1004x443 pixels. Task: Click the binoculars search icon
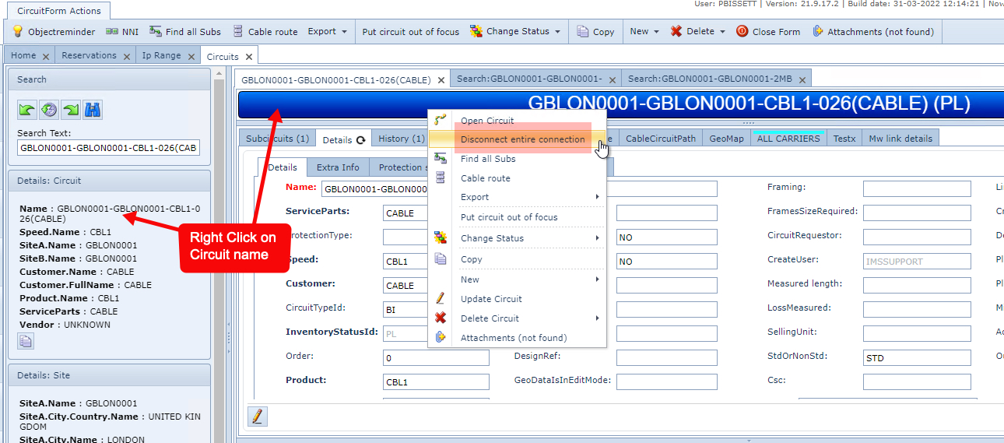(x=93, y=111)
